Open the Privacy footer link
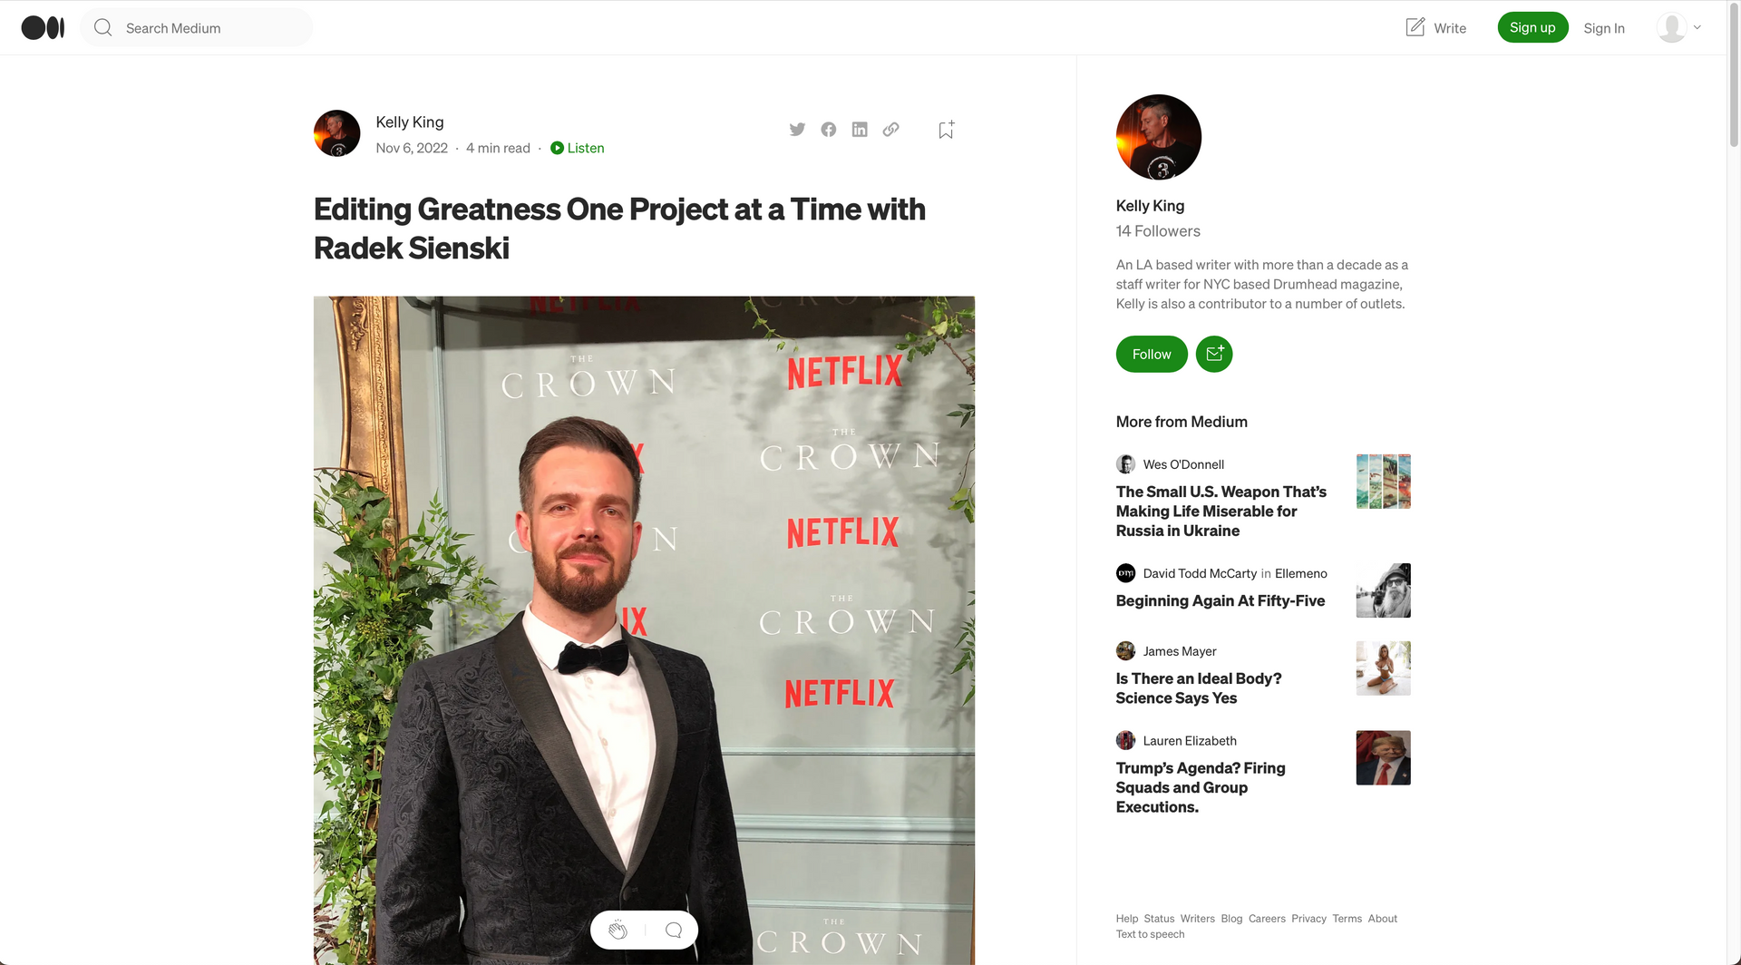This screenshot has height=965, width=1741. pos(1308,919)
